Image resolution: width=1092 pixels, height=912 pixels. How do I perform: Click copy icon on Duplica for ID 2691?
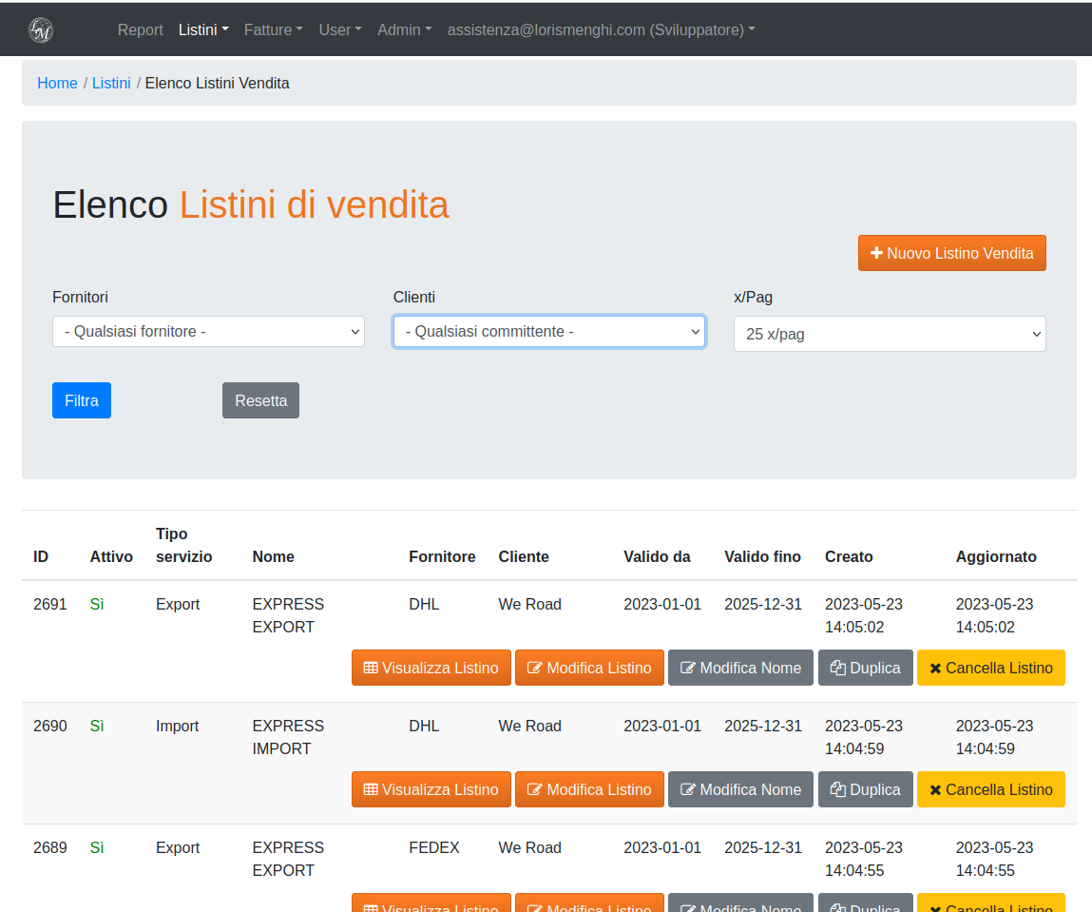coord(838,669)
